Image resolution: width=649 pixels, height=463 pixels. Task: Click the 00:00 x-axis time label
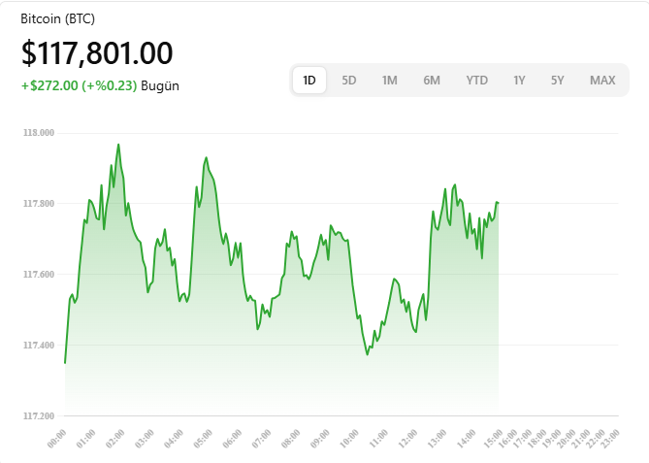pyautogui.click(x=56, y=437)
